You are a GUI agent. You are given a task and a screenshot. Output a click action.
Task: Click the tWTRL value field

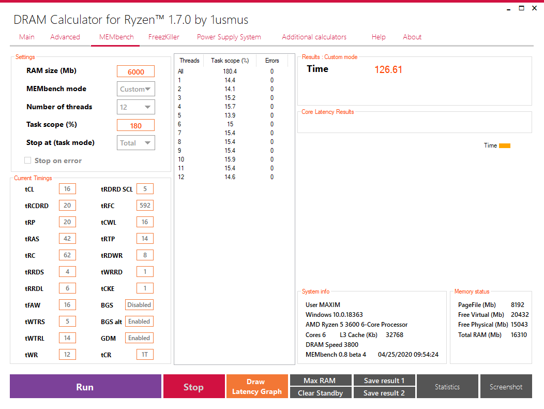[x=67, y=338]
